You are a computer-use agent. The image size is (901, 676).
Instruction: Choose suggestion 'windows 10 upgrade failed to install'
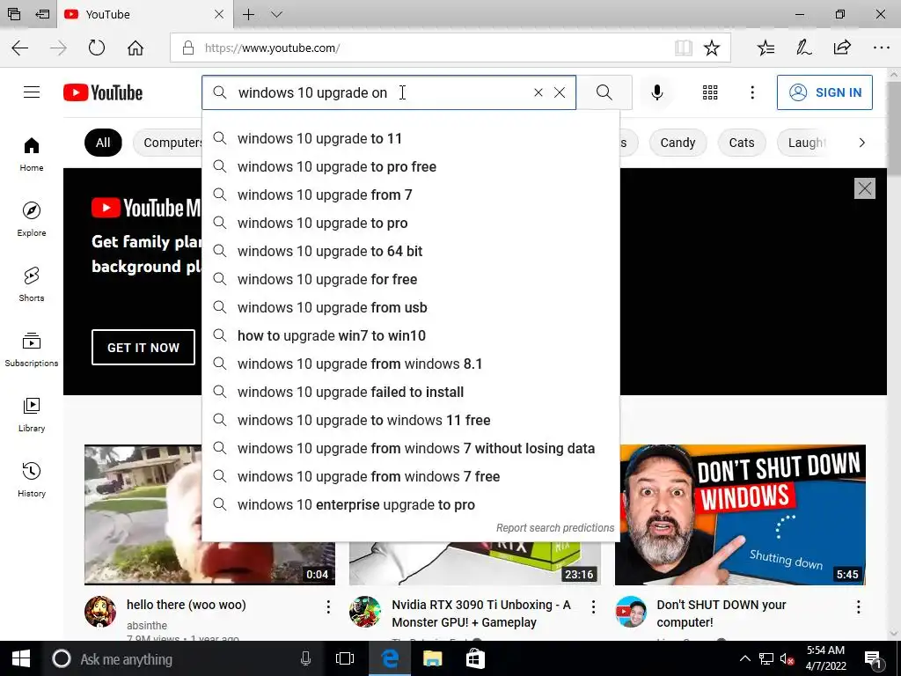point(411,392)
